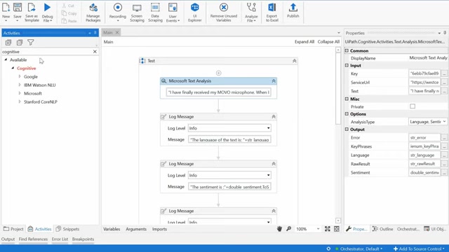Viewport: 449px width, 252px height.
Task: Choose Save as Template
Action: click(32, 12)
